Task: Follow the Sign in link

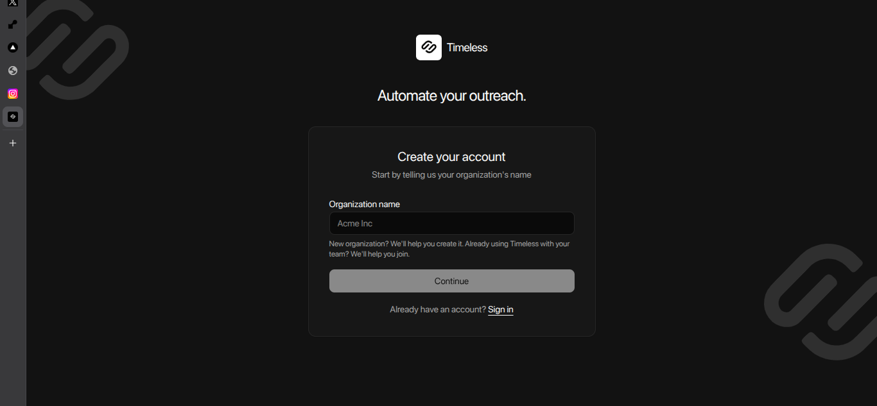Action: [x=500, y=310]
